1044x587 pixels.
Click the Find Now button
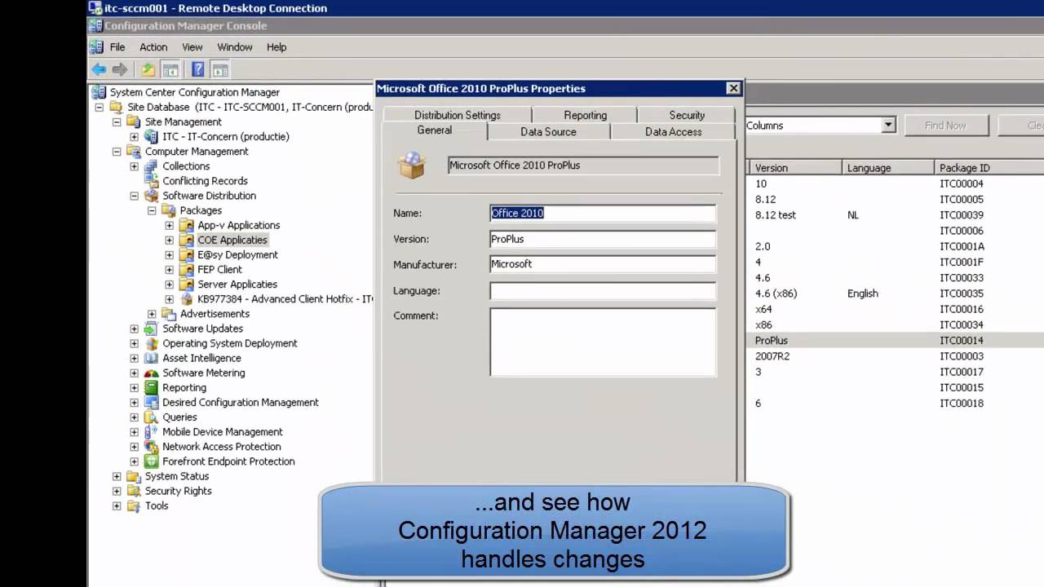coord(945,126)
